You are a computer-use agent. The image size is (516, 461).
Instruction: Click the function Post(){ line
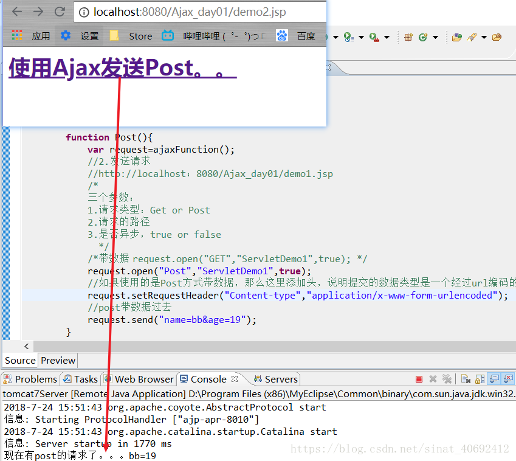(109, 137)
